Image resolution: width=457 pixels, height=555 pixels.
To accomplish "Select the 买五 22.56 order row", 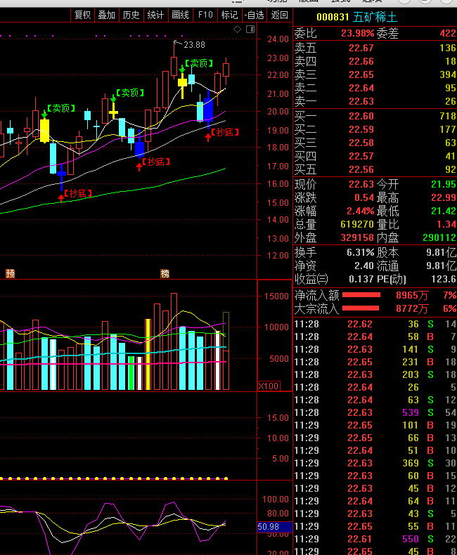I will click(375, 169).
